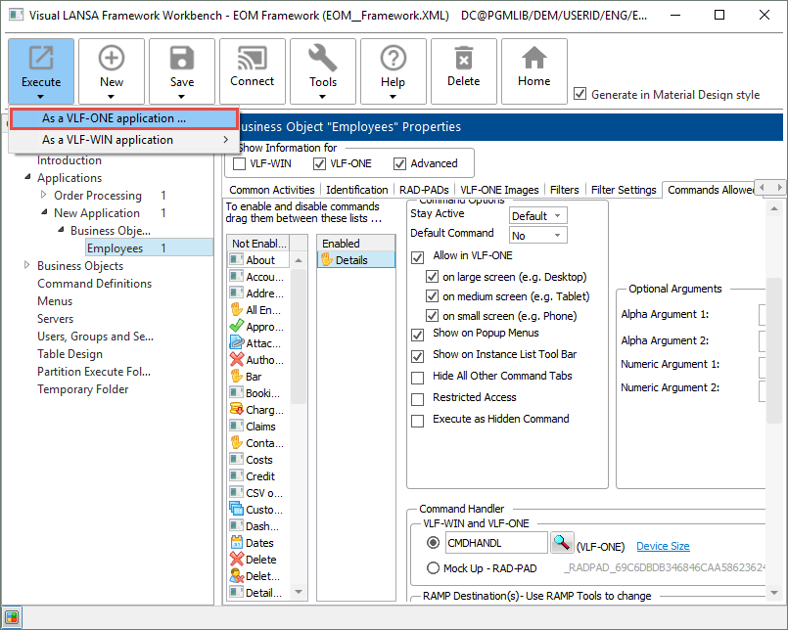The height and width of the screenshot is (630, 788).
Task: Toggle the Advanced checkbox
Action: (x=399, y=163)
